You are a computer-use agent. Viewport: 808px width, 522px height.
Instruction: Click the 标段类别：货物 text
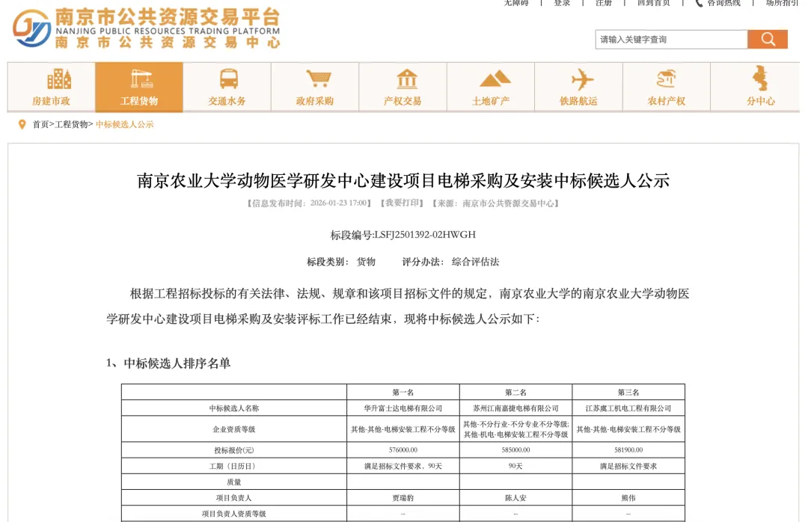(341, 262)
